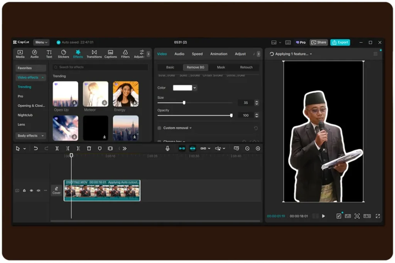Collapse the Video effects category
This screenshot has width=395, height=263.
coord(42,77)
